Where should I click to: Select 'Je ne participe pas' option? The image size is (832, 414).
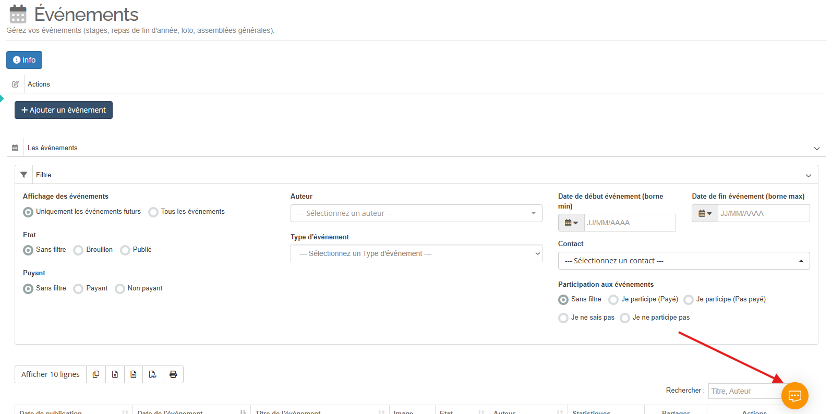coord(625,318)
